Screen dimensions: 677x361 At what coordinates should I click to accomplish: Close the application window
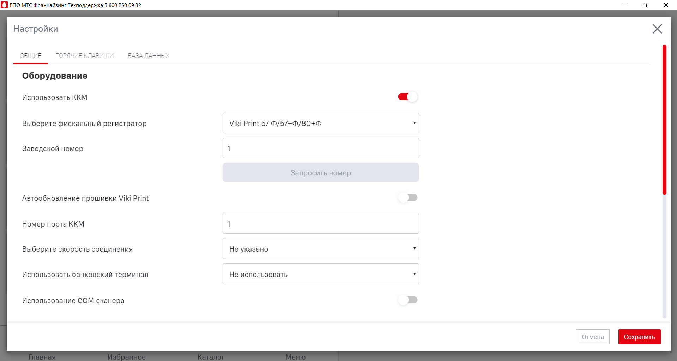[x=666, y=5]
